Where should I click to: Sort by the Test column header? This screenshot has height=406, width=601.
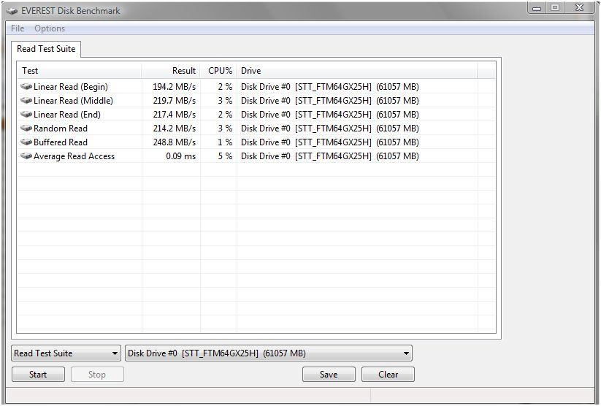80,71
